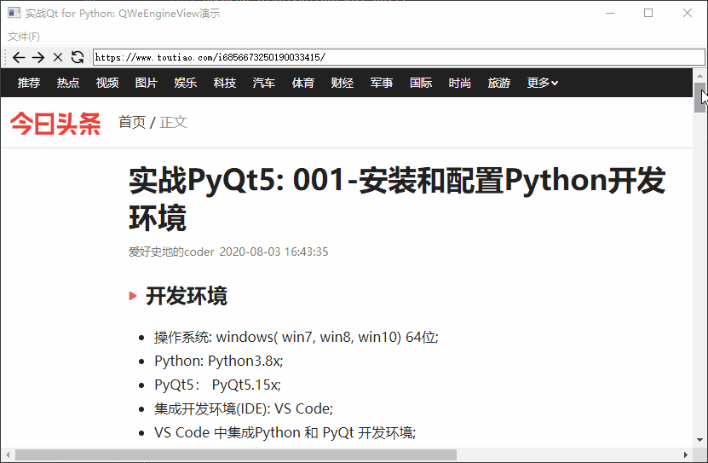Open the 文件(F) menu
This screenshot has height=463, width=708.
tap(24, 36)
